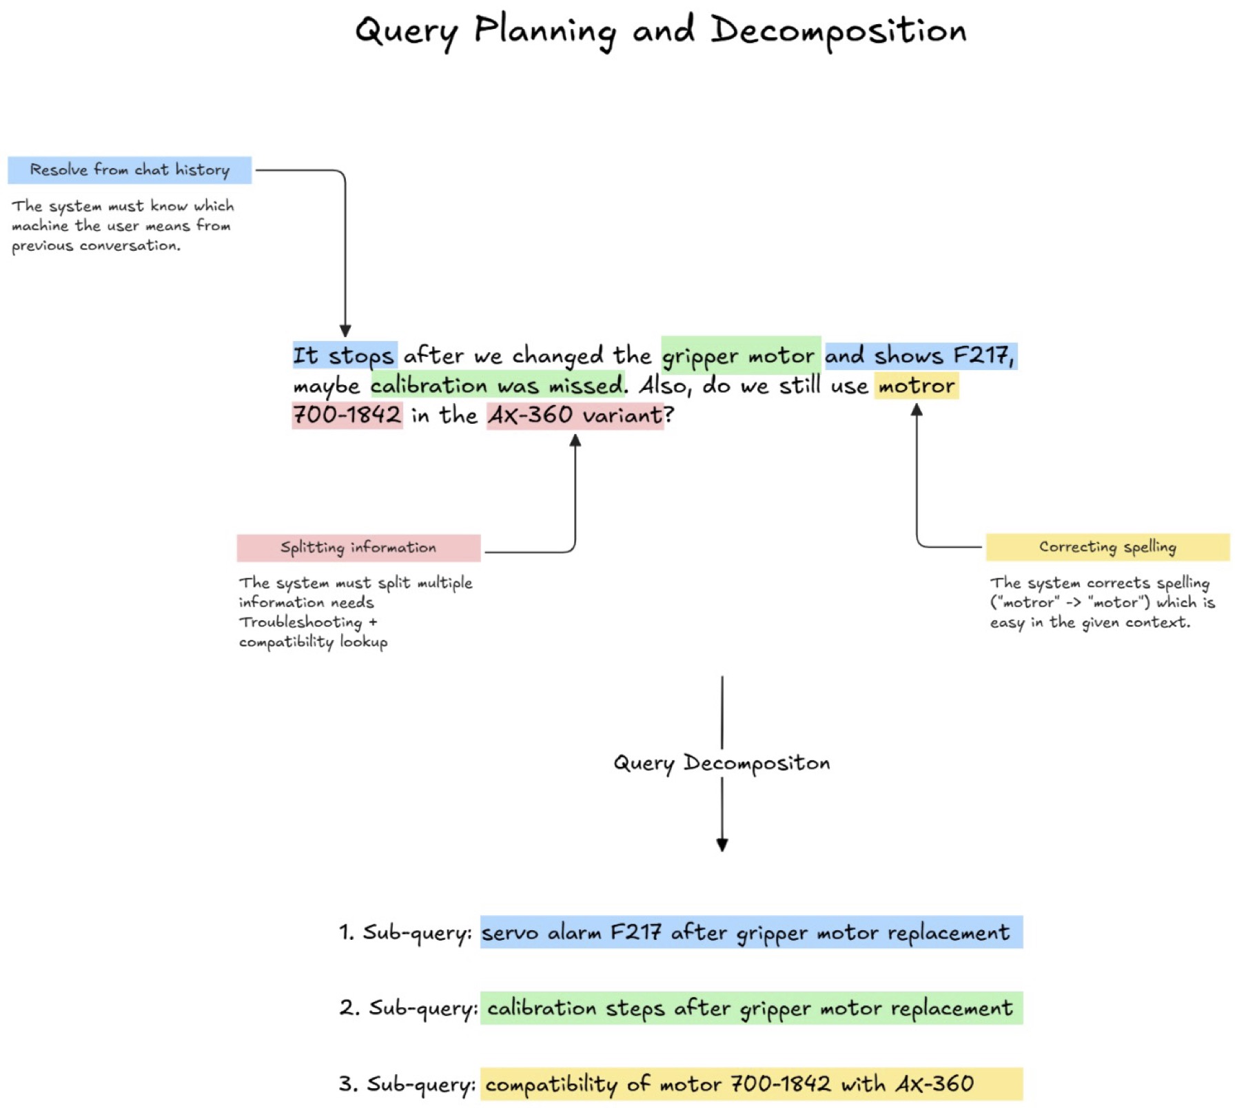The height and width of the screenshot is (1108, 1237).
Task: Select the blue 'Resolve from chat history' label
Action: 130,170
